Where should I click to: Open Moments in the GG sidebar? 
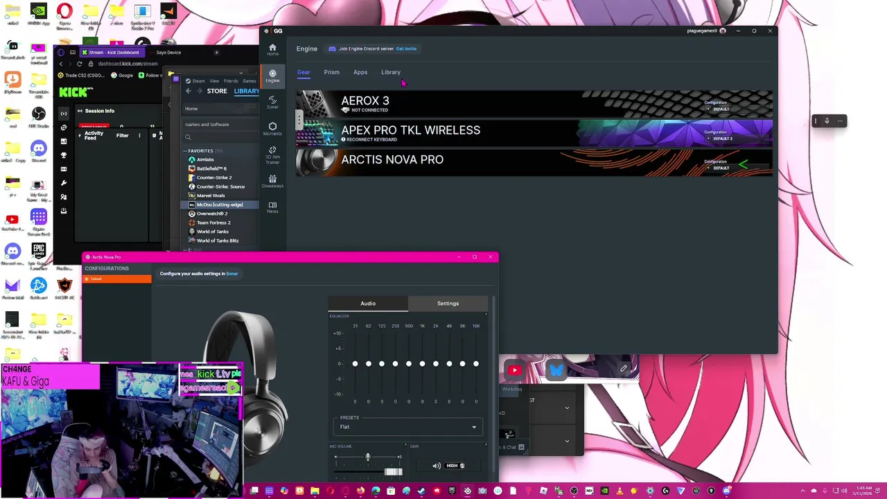pyautogui.click(x=272, y=129)
